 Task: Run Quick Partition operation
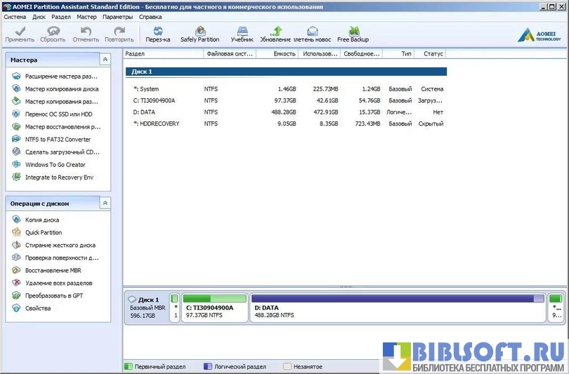click(x=44, y=233)
